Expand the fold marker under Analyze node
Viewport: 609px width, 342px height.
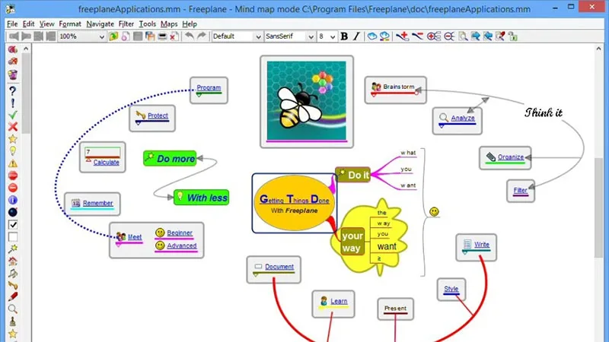point(442,125)
